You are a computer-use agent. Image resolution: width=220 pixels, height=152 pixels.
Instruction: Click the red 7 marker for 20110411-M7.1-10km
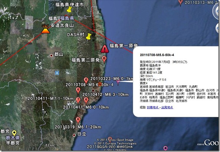click(78, 101)
